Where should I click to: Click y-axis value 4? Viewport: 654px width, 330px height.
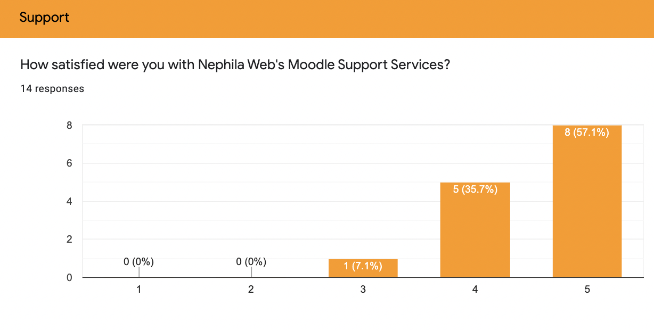point(69,202)
